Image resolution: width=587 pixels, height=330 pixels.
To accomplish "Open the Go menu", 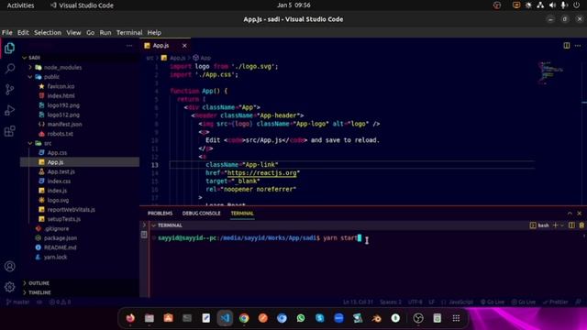I will pos(90,33).
